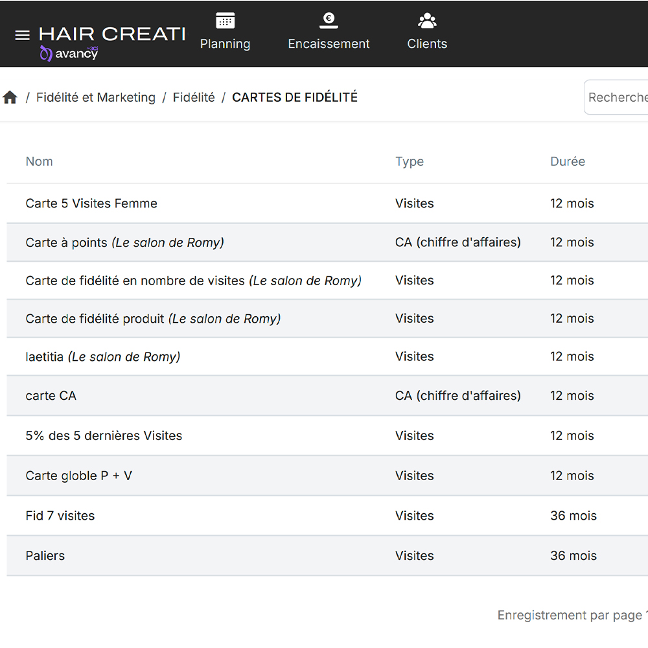This screenshot has width=648, height=648.
Task: Sort by the Durée column header
Action: point(568,162)
